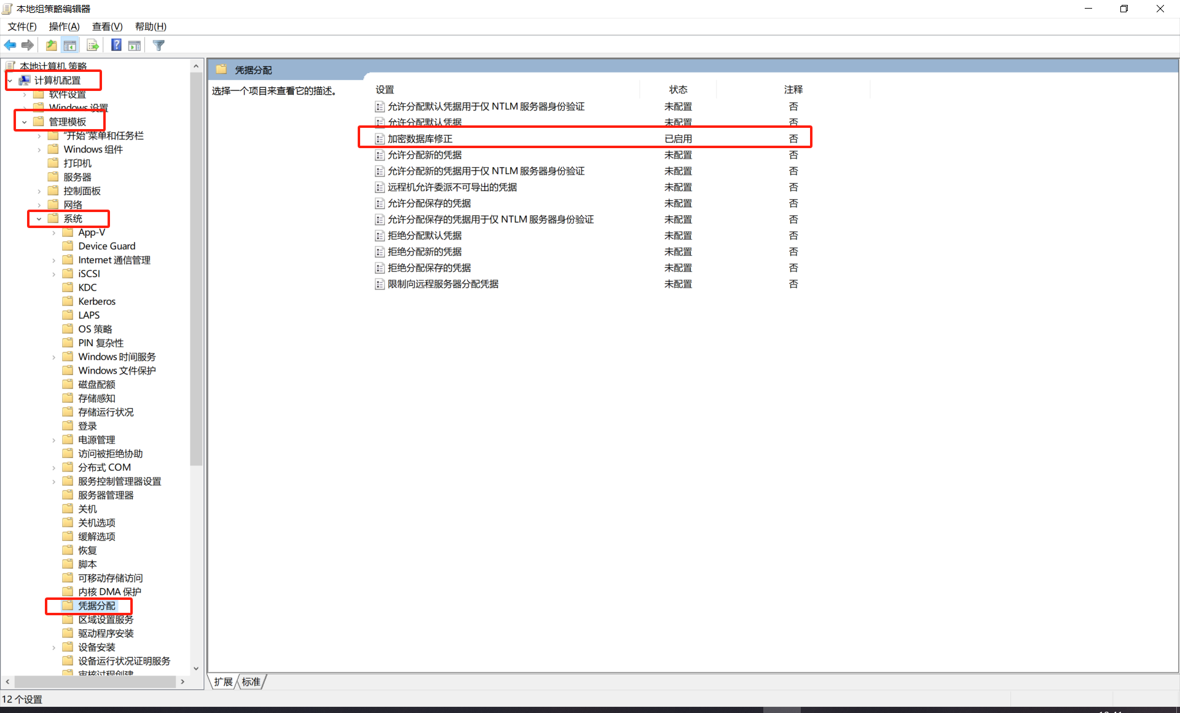
Task: Click the up-one-level folder icon
Action: click(52, 45)
